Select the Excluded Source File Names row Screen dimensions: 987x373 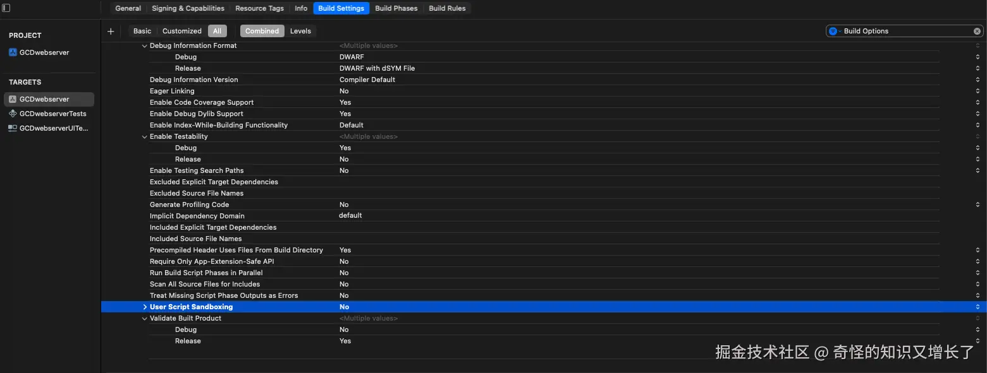coord(544,193)
